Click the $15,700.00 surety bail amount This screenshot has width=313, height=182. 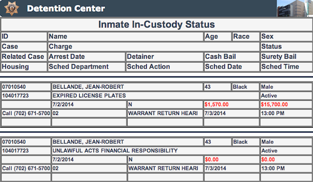pyautogui.click(x=274, y=105)
